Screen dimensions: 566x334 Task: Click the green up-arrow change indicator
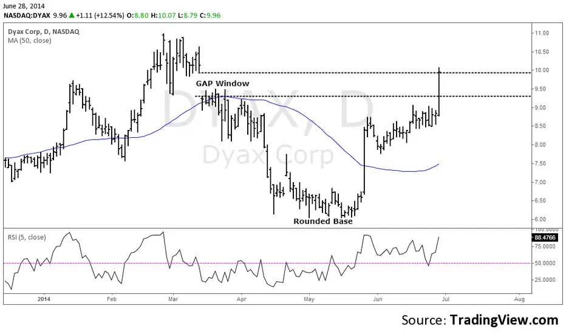72,15
